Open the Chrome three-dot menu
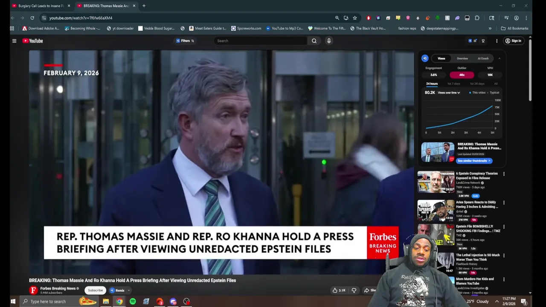The width and height of the screenshot is (546, 307). (526, 18)
